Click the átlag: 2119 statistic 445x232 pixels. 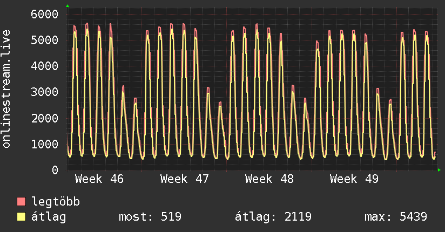[x=273, y=217]
